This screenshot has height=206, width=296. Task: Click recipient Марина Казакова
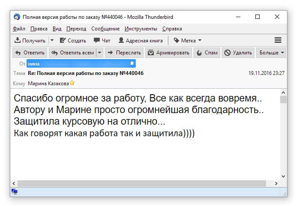[48, 84]
